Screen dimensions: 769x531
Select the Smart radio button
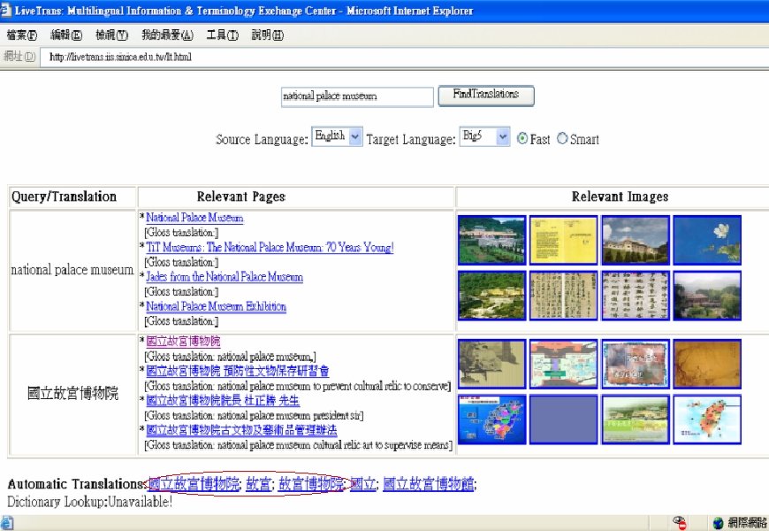562,139
